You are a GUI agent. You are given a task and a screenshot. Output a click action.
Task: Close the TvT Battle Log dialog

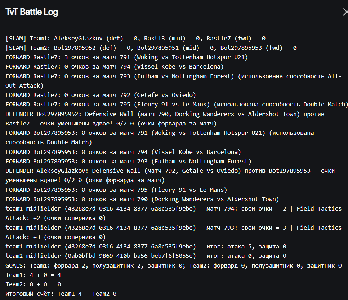click(x=345, y=12)
